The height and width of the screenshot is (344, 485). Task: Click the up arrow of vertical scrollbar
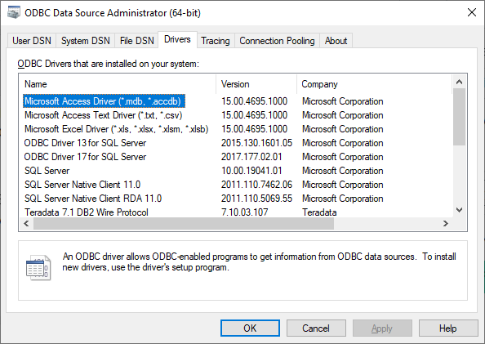pos(460,82)
